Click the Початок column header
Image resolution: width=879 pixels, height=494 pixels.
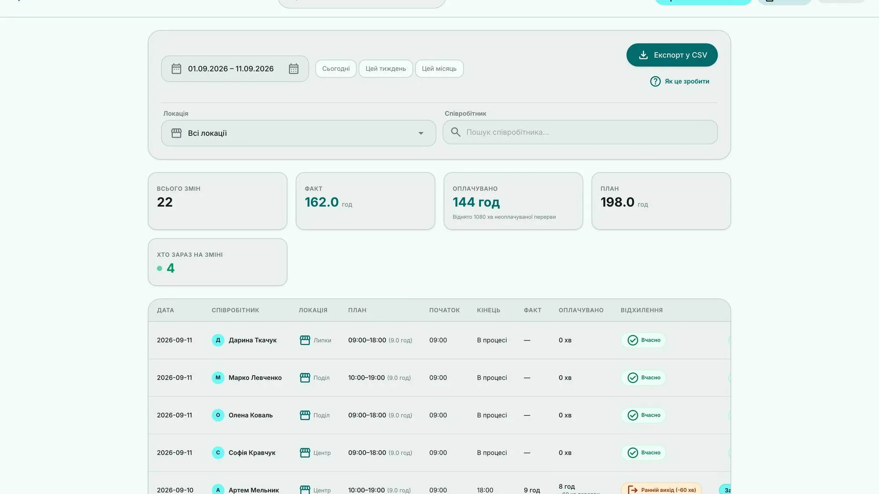click(444, 310)
